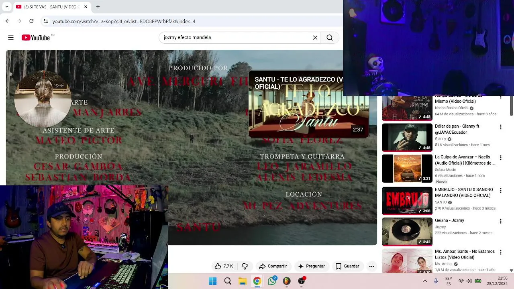
Task: Open Ms. Ambar, Santu video thumbnail
Action: (x=407, y=261)
